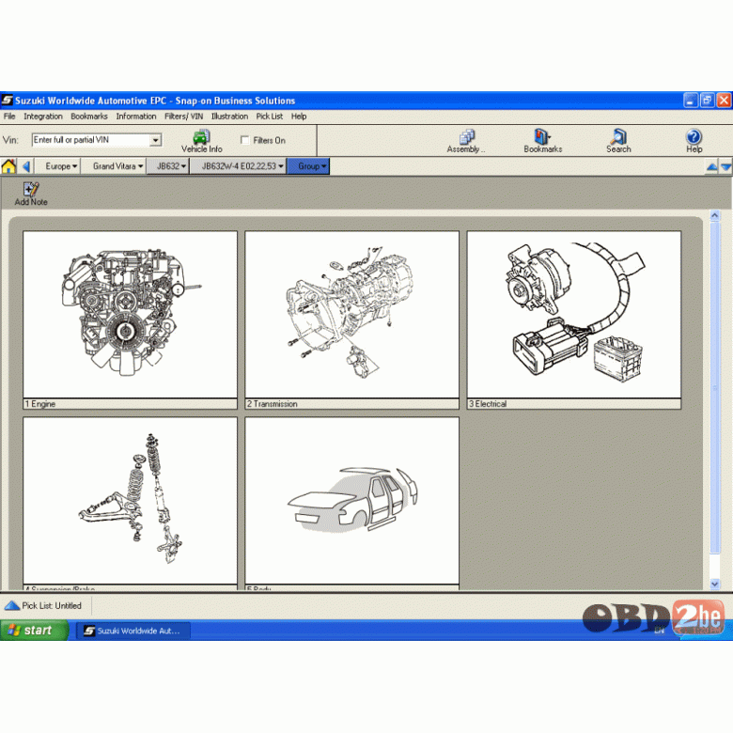Restore down the Suzuki EPC window

[x=708, y=100]
